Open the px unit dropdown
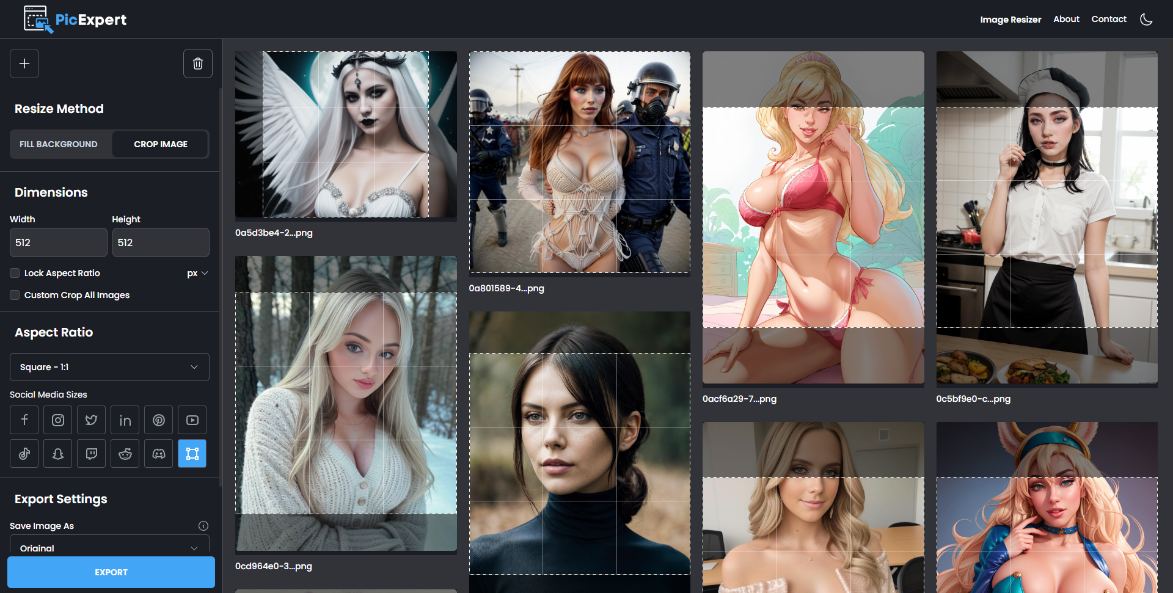Screen dimensions: 1173x593 [198, 273]
